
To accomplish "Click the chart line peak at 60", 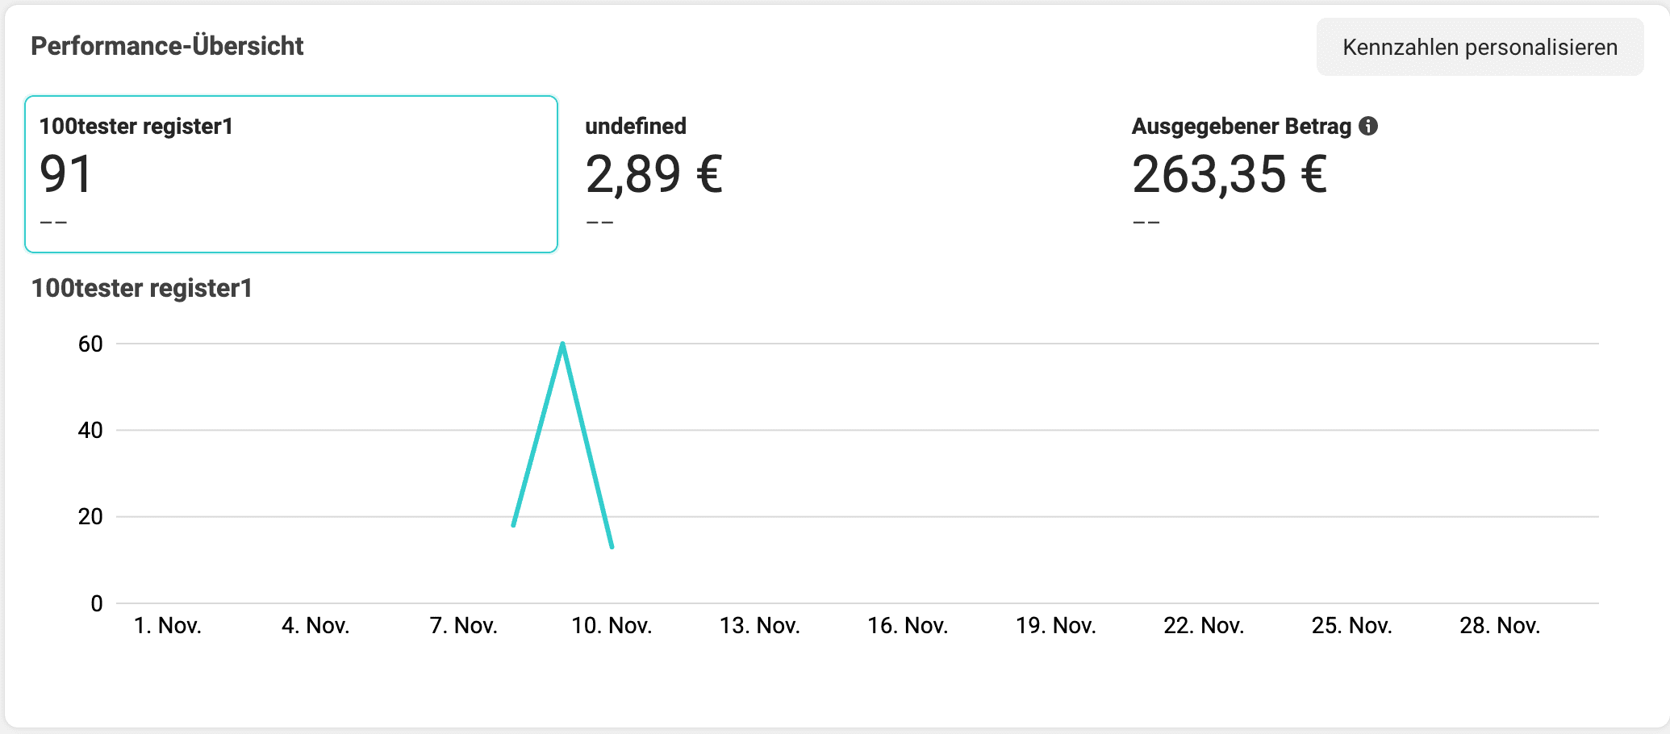I will pyautogui.click(x=562, y=344).
